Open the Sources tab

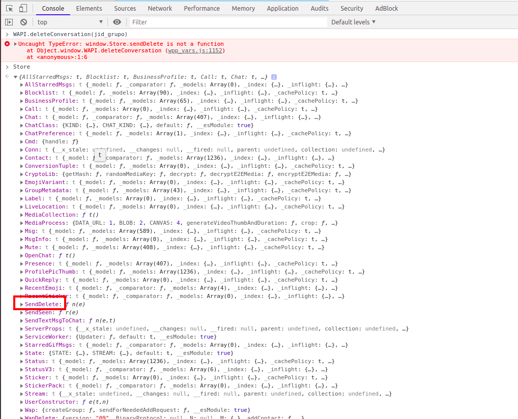(125, 9)
